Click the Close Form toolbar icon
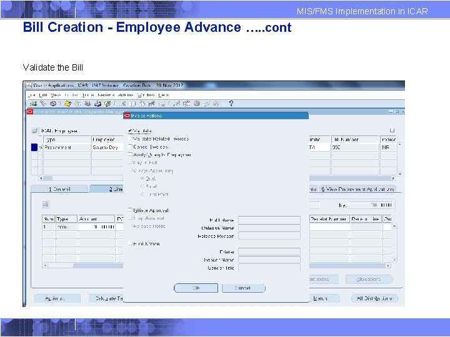 pos(107,104)
